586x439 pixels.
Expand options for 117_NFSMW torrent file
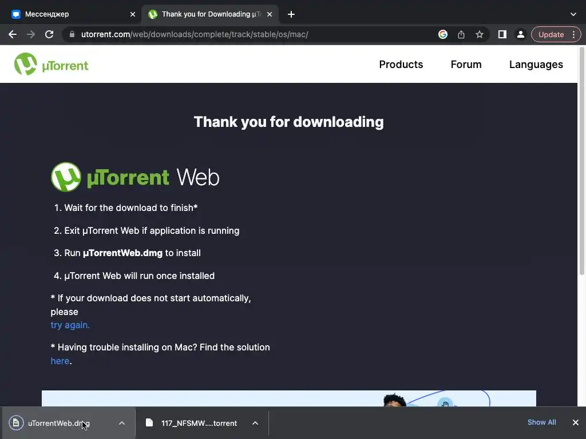[x=255, y=423]
